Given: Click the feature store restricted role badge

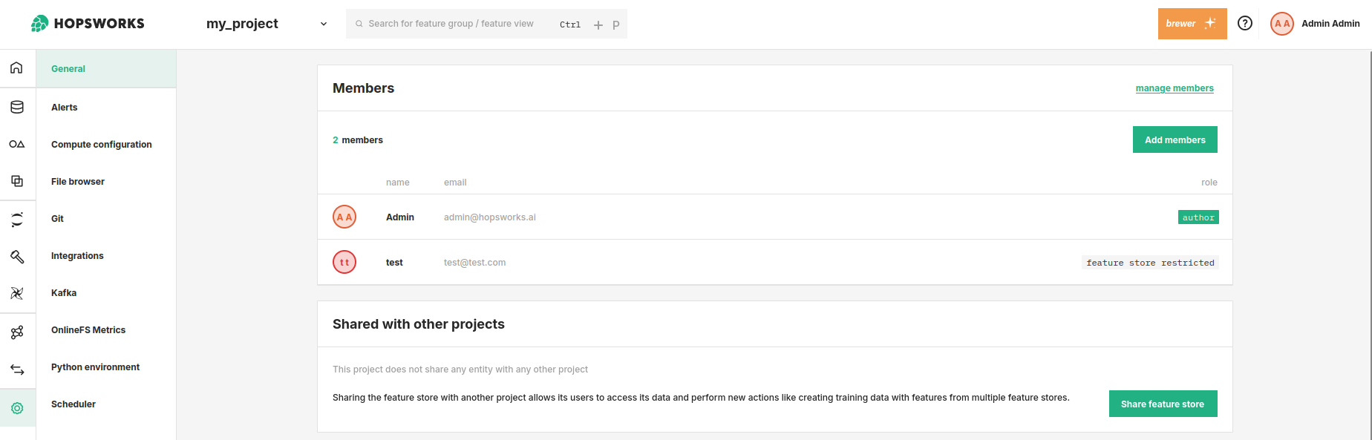Looking at the screenshot, I should (1150, 263).
